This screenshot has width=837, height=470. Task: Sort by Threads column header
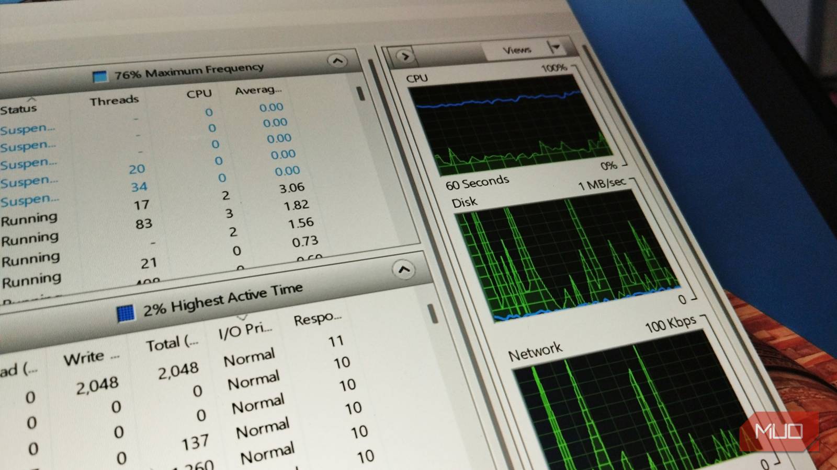[x=114, y=100]
